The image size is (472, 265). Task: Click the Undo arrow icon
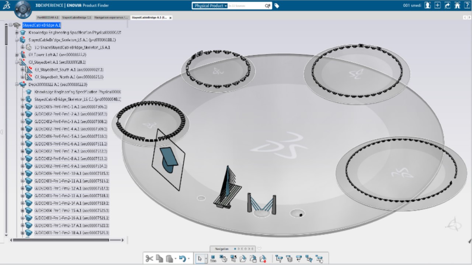click(182, 258)
